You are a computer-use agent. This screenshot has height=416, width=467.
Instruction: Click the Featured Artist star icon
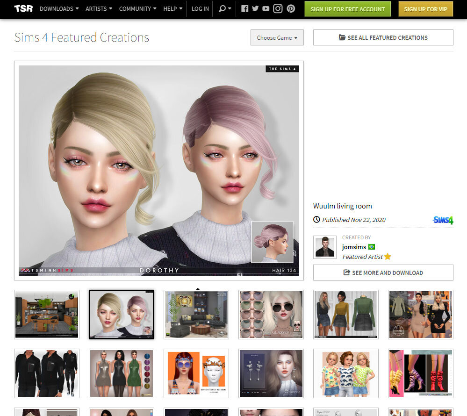point(388,257)
